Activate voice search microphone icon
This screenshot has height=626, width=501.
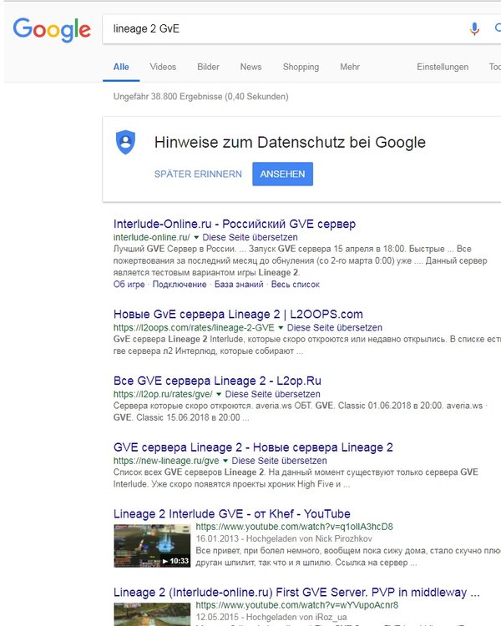(474, 28)
